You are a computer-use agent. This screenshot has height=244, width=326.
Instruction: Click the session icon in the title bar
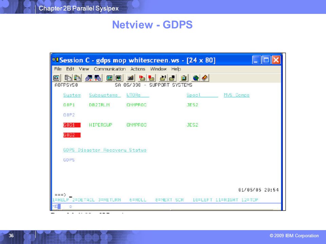click(x=55, y=60)
